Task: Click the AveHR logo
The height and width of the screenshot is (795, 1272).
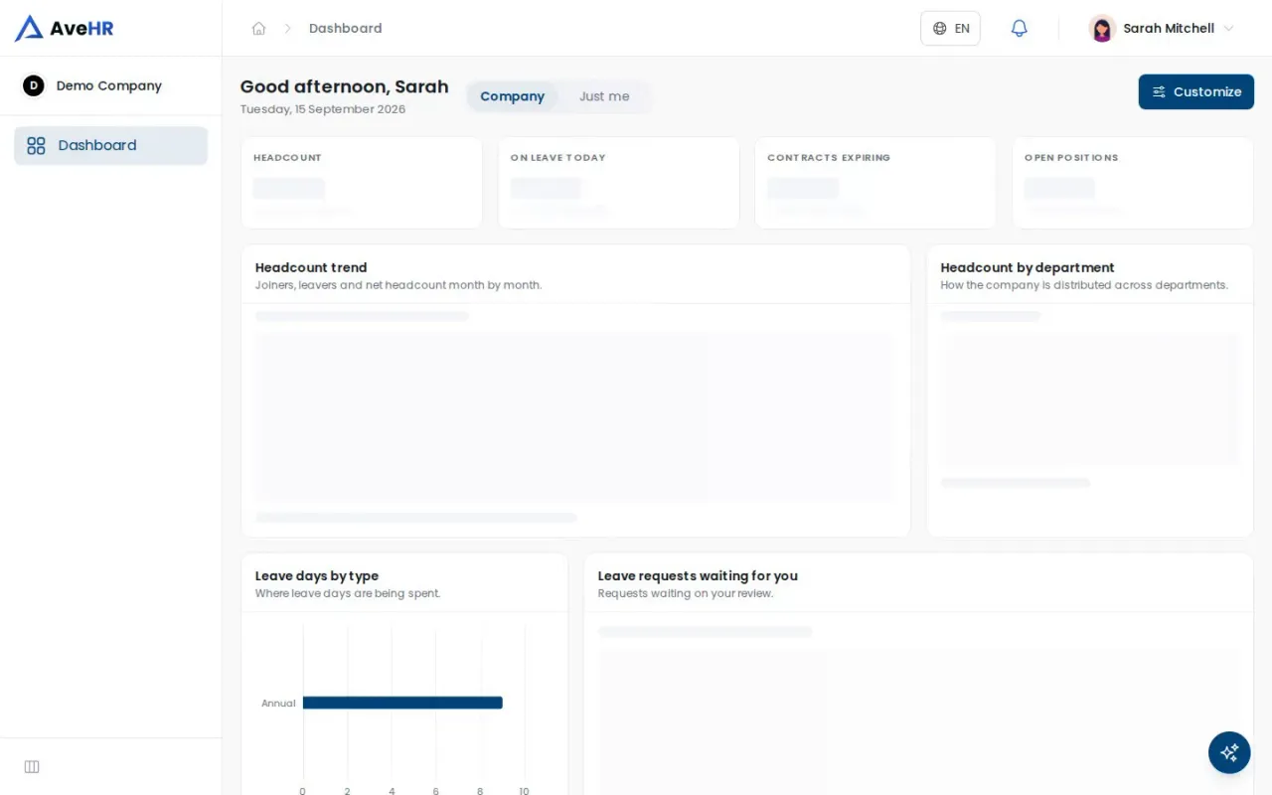Action: click(x=65, y=28)
